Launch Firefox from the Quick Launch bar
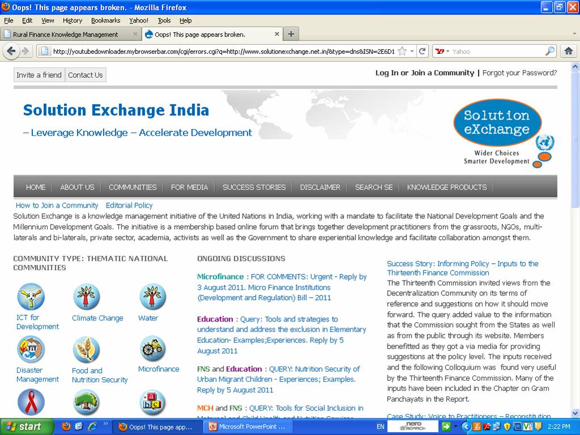 66,426
